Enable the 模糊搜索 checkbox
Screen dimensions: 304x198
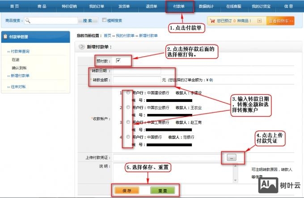(x=104, y=20)
